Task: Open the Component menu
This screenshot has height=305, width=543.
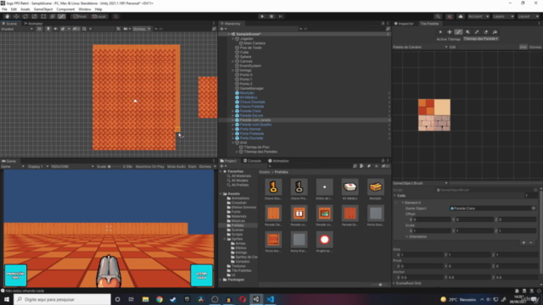Action: (x=65, y=9)
